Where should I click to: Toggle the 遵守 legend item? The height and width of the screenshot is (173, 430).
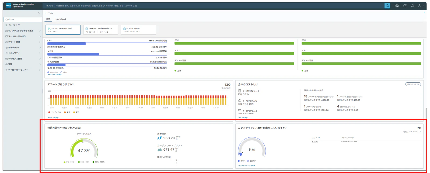click(x=241, y=161)
